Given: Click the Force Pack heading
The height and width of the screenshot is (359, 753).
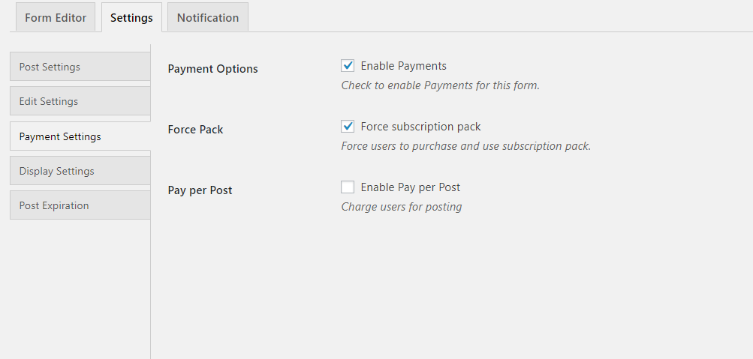Looking at the screenshot, I should click(x=195, y=130).
